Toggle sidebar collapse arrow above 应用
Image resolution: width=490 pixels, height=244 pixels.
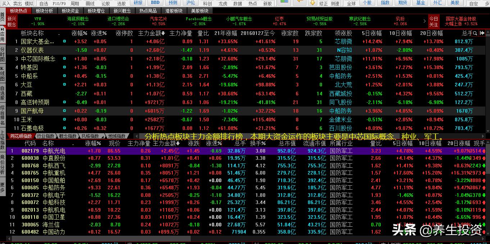point(3,29)
